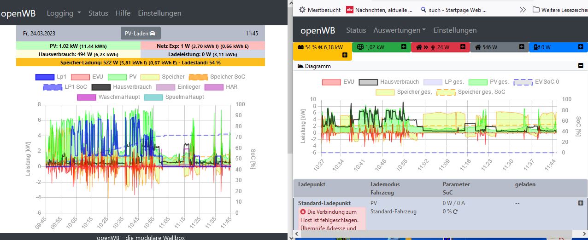Open the Auswertungen dropdown menu

pos(400,30)
